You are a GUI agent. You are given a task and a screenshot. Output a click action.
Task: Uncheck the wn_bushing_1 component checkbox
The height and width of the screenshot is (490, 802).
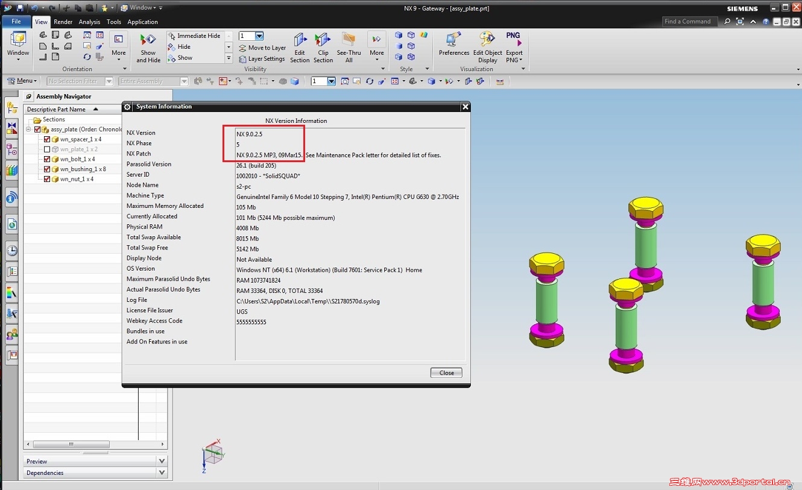click(47, 169)
